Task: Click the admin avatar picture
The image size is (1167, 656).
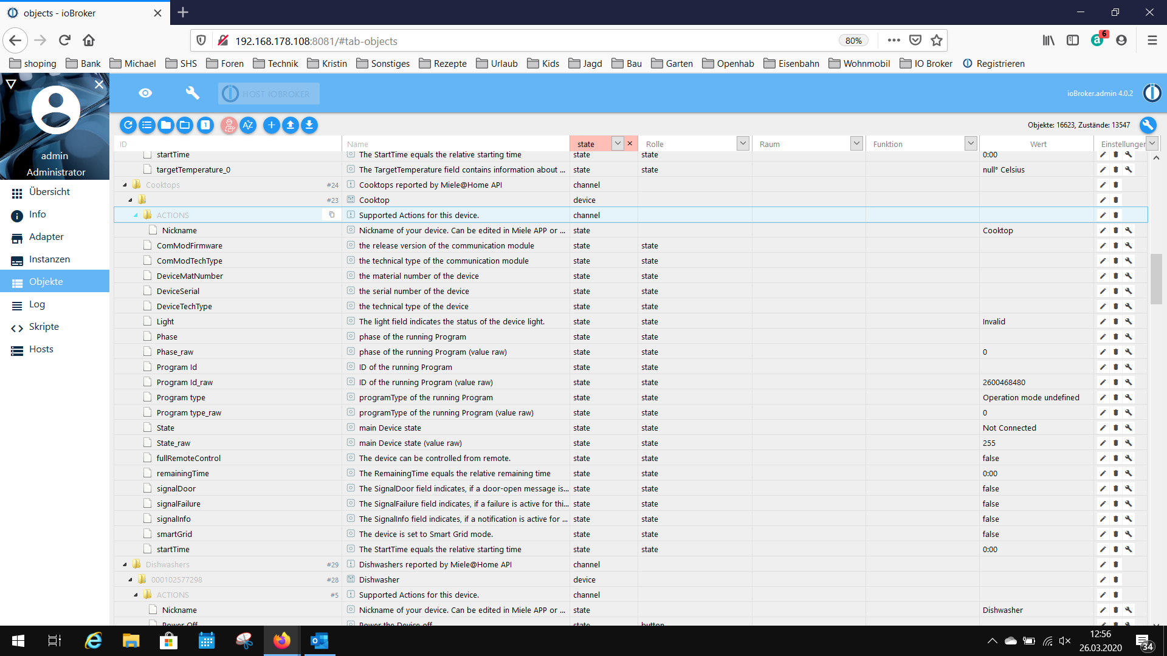Action: [x=56, y=110]
